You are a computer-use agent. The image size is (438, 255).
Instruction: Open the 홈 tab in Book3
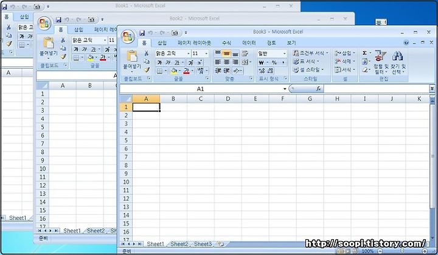tap(144, 43)
